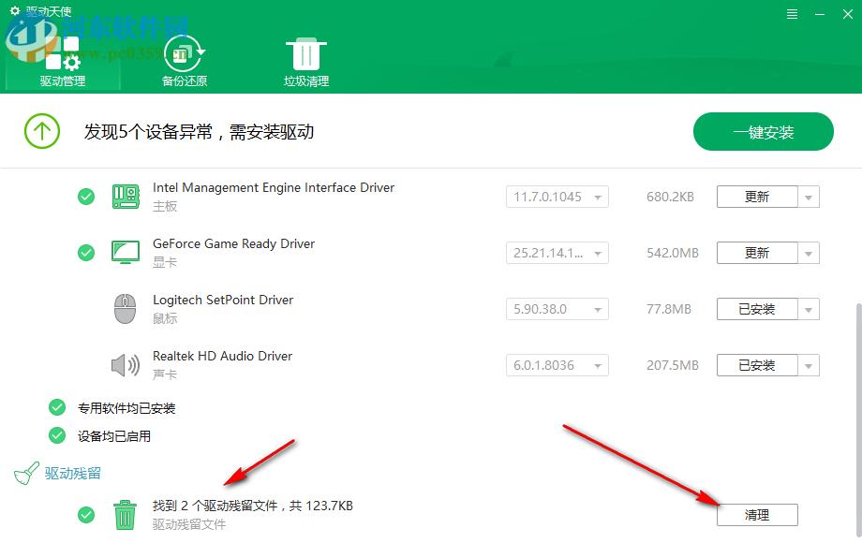Select the Intel motherboard driver icon
The height and width of the screenshot is (543, 862).
point(126,197)
